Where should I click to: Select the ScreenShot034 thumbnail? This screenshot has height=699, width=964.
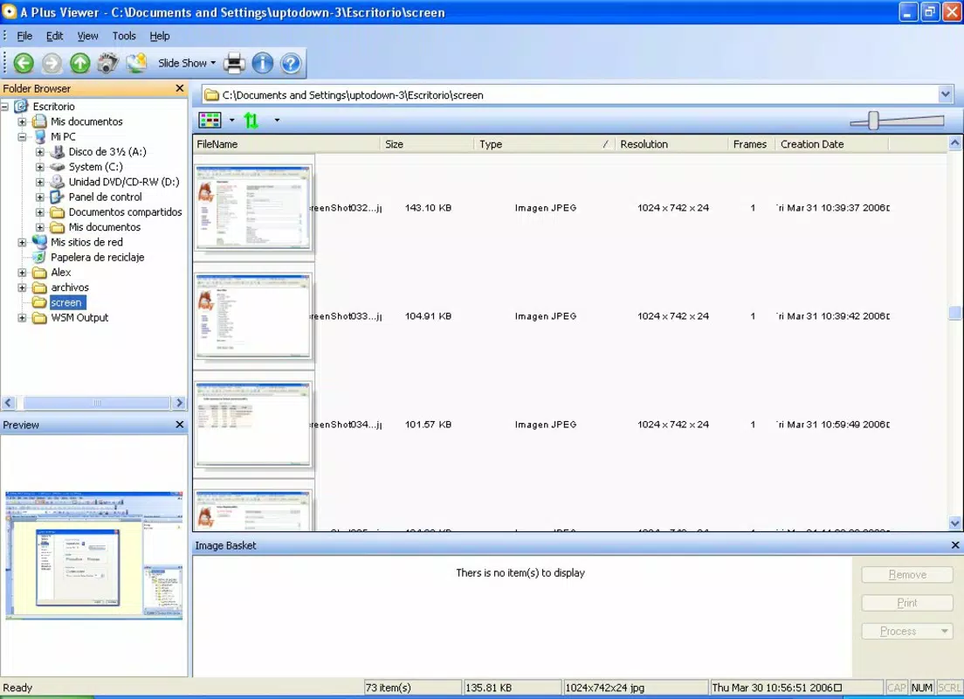[x=253, y=424]
